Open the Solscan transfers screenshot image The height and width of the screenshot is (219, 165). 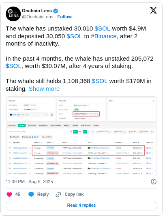(x=81, y=136)
